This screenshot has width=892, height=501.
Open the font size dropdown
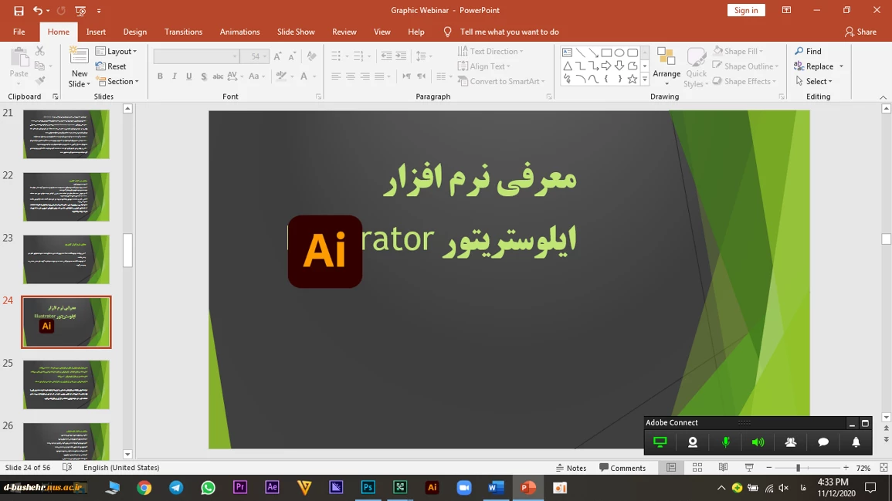pyautogui.click(x=265, y=56)
